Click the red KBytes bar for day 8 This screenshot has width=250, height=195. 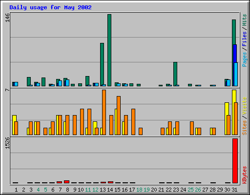[x=67, y=182]
